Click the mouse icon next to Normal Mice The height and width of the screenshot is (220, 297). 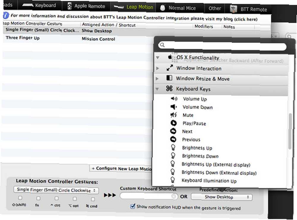click(162, 8)
